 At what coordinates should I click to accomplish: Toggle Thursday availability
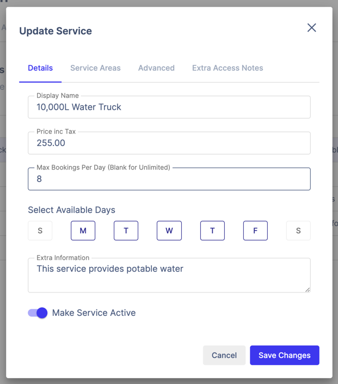click(212, 231)
